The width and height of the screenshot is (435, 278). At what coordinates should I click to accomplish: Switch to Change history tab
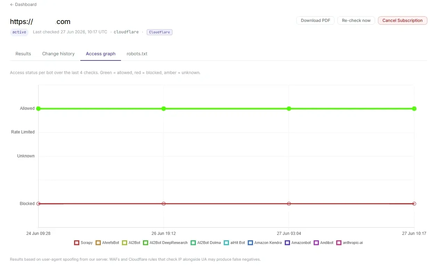pos(58,54)
